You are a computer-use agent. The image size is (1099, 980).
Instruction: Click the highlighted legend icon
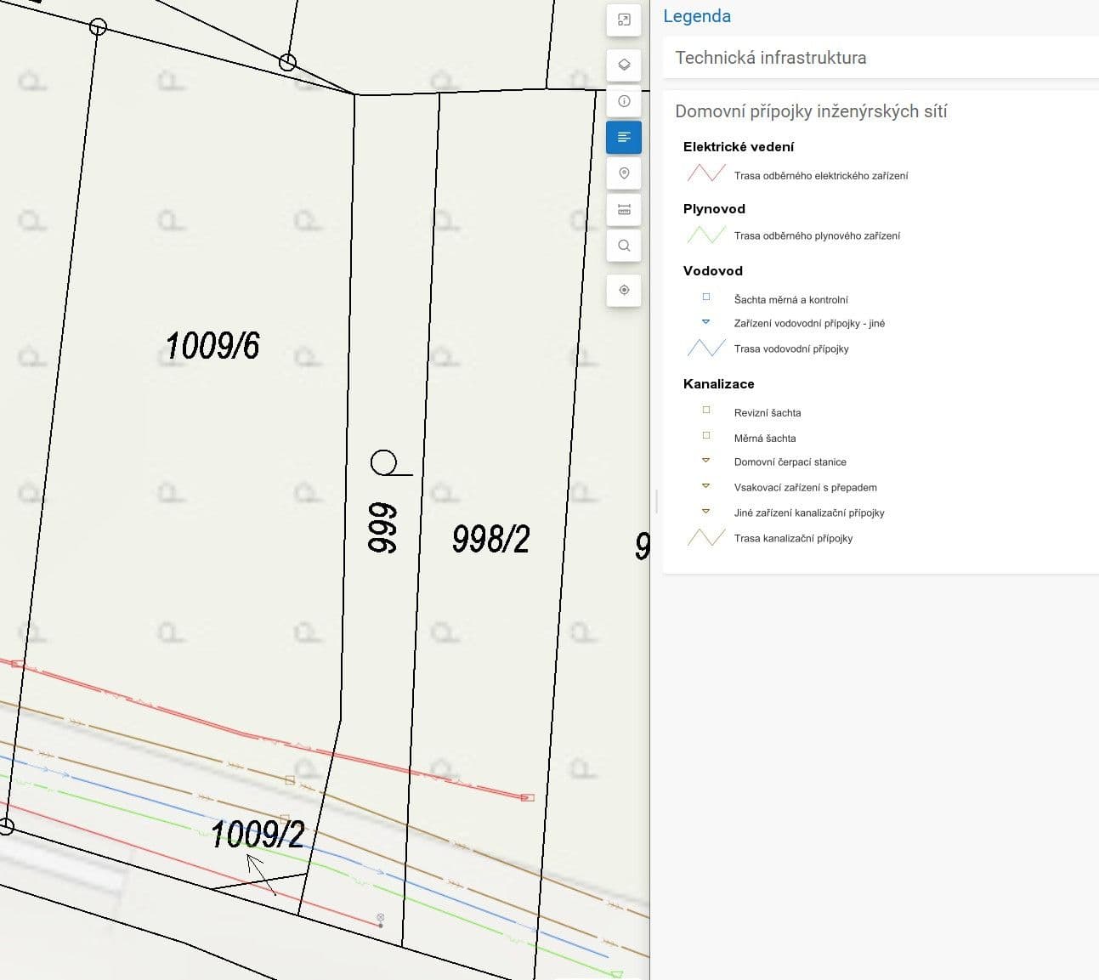(624, 137)
